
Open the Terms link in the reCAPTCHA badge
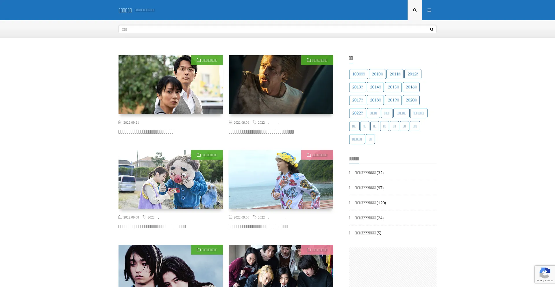pyautogui.click(x=550, y=280)
